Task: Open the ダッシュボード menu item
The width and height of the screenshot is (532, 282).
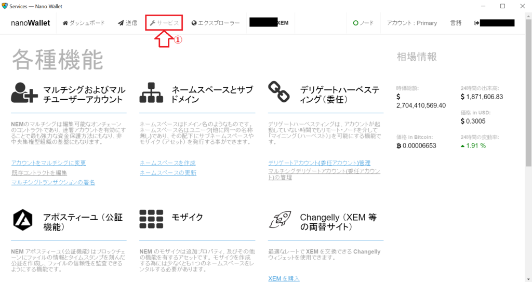Action: pyautogui.click(x=84, y=23)
